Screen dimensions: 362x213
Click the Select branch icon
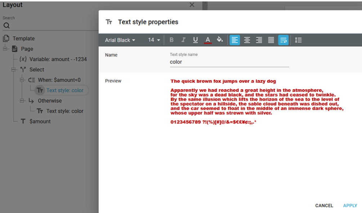coord(23,69)
